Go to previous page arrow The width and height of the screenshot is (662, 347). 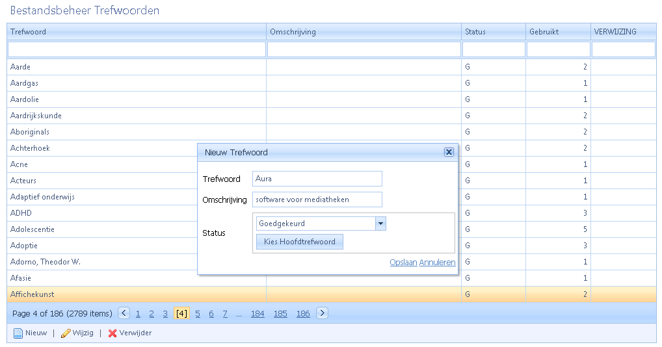pyautogui.click(x=124, y=313)
